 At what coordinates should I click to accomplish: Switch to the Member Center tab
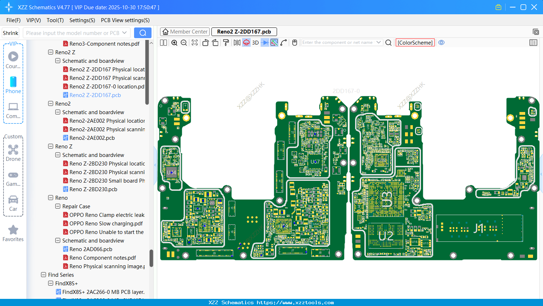[x=185, y=32]
